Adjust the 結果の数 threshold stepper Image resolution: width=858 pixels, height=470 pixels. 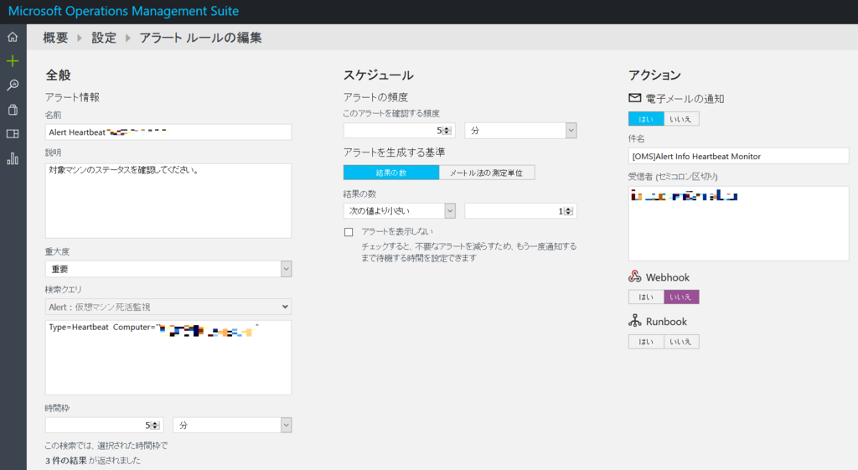tap(569, 211)
